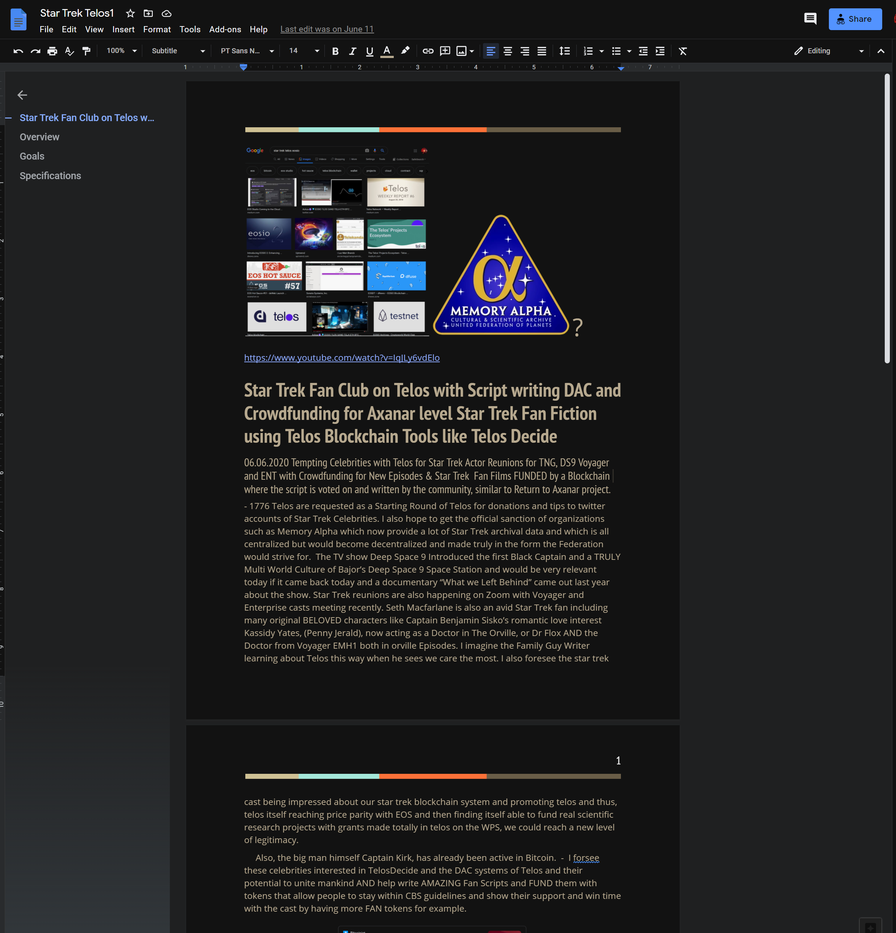Image resolution: width=896 pixels, height=933 pixels.
Task: Toggle underline formatting
Action: [x=370, y=51]
